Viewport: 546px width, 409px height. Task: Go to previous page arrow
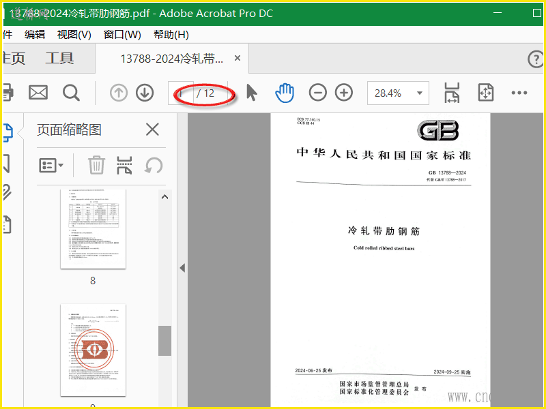pos(118,93)
